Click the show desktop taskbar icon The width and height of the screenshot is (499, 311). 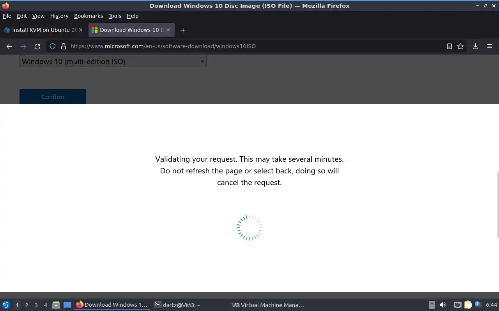click(67, 305)
